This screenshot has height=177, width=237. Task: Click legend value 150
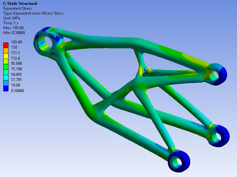tap(14, 47)
